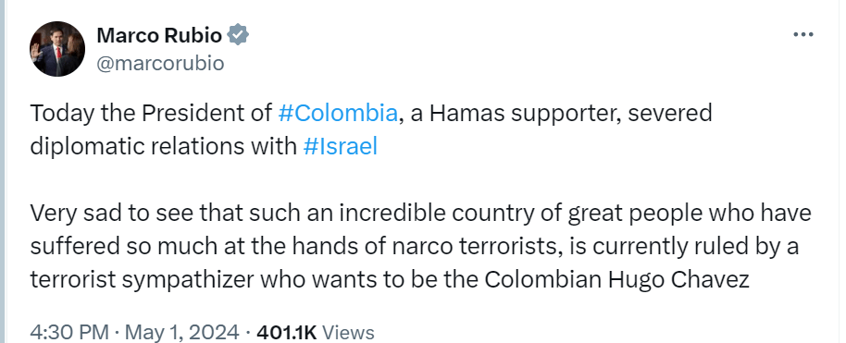Open the #Colombia hashtag
The image size is (846, 343).
coord(338,113)
